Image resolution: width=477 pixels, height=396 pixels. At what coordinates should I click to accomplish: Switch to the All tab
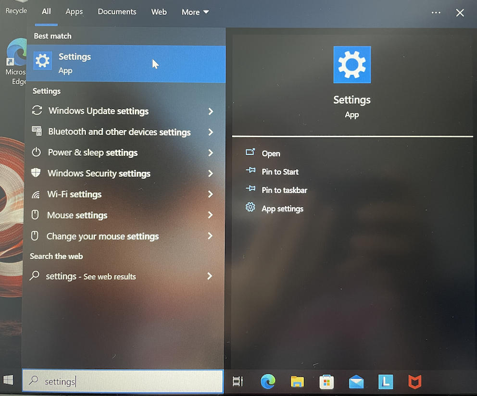[x=46, y=12]
